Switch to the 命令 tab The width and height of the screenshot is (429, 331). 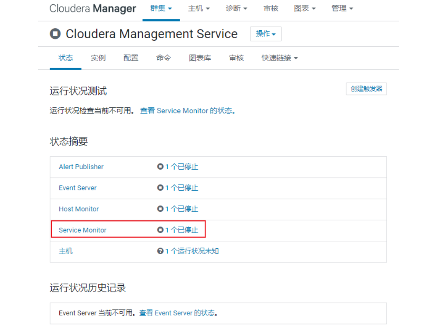click(x=163, y=58)
